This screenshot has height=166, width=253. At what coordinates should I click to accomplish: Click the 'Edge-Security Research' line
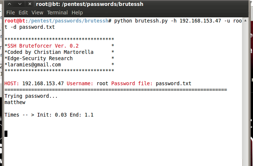pos(40,58)
